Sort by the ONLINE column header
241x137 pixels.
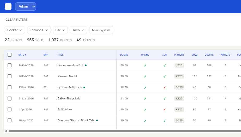click(x=145, y=55)
